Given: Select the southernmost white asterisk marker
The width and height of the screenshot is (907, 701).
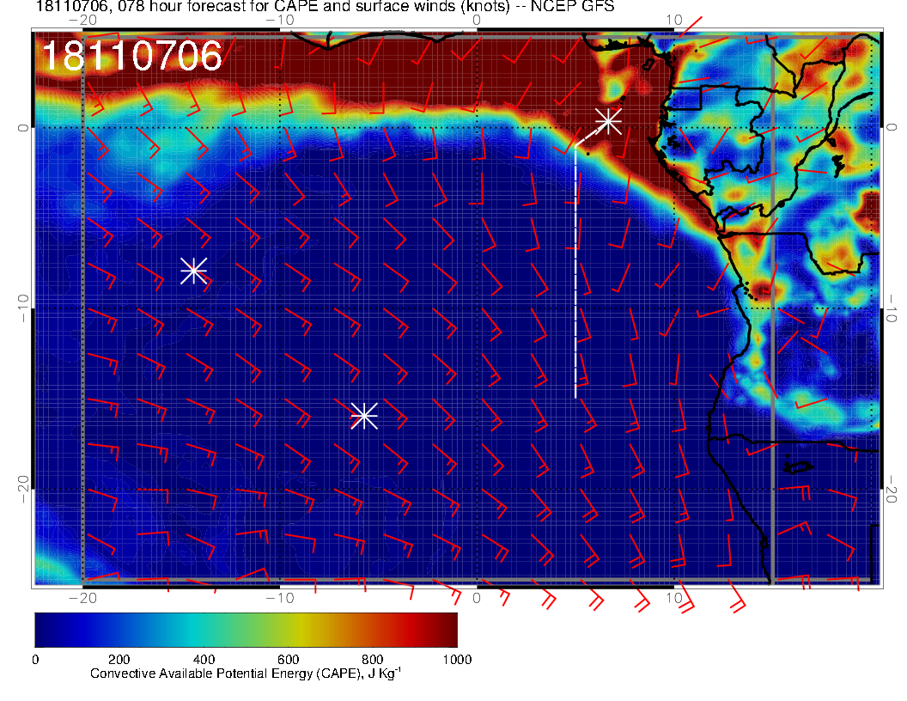Looking at the screenshot, I should [x=364, y=415].
